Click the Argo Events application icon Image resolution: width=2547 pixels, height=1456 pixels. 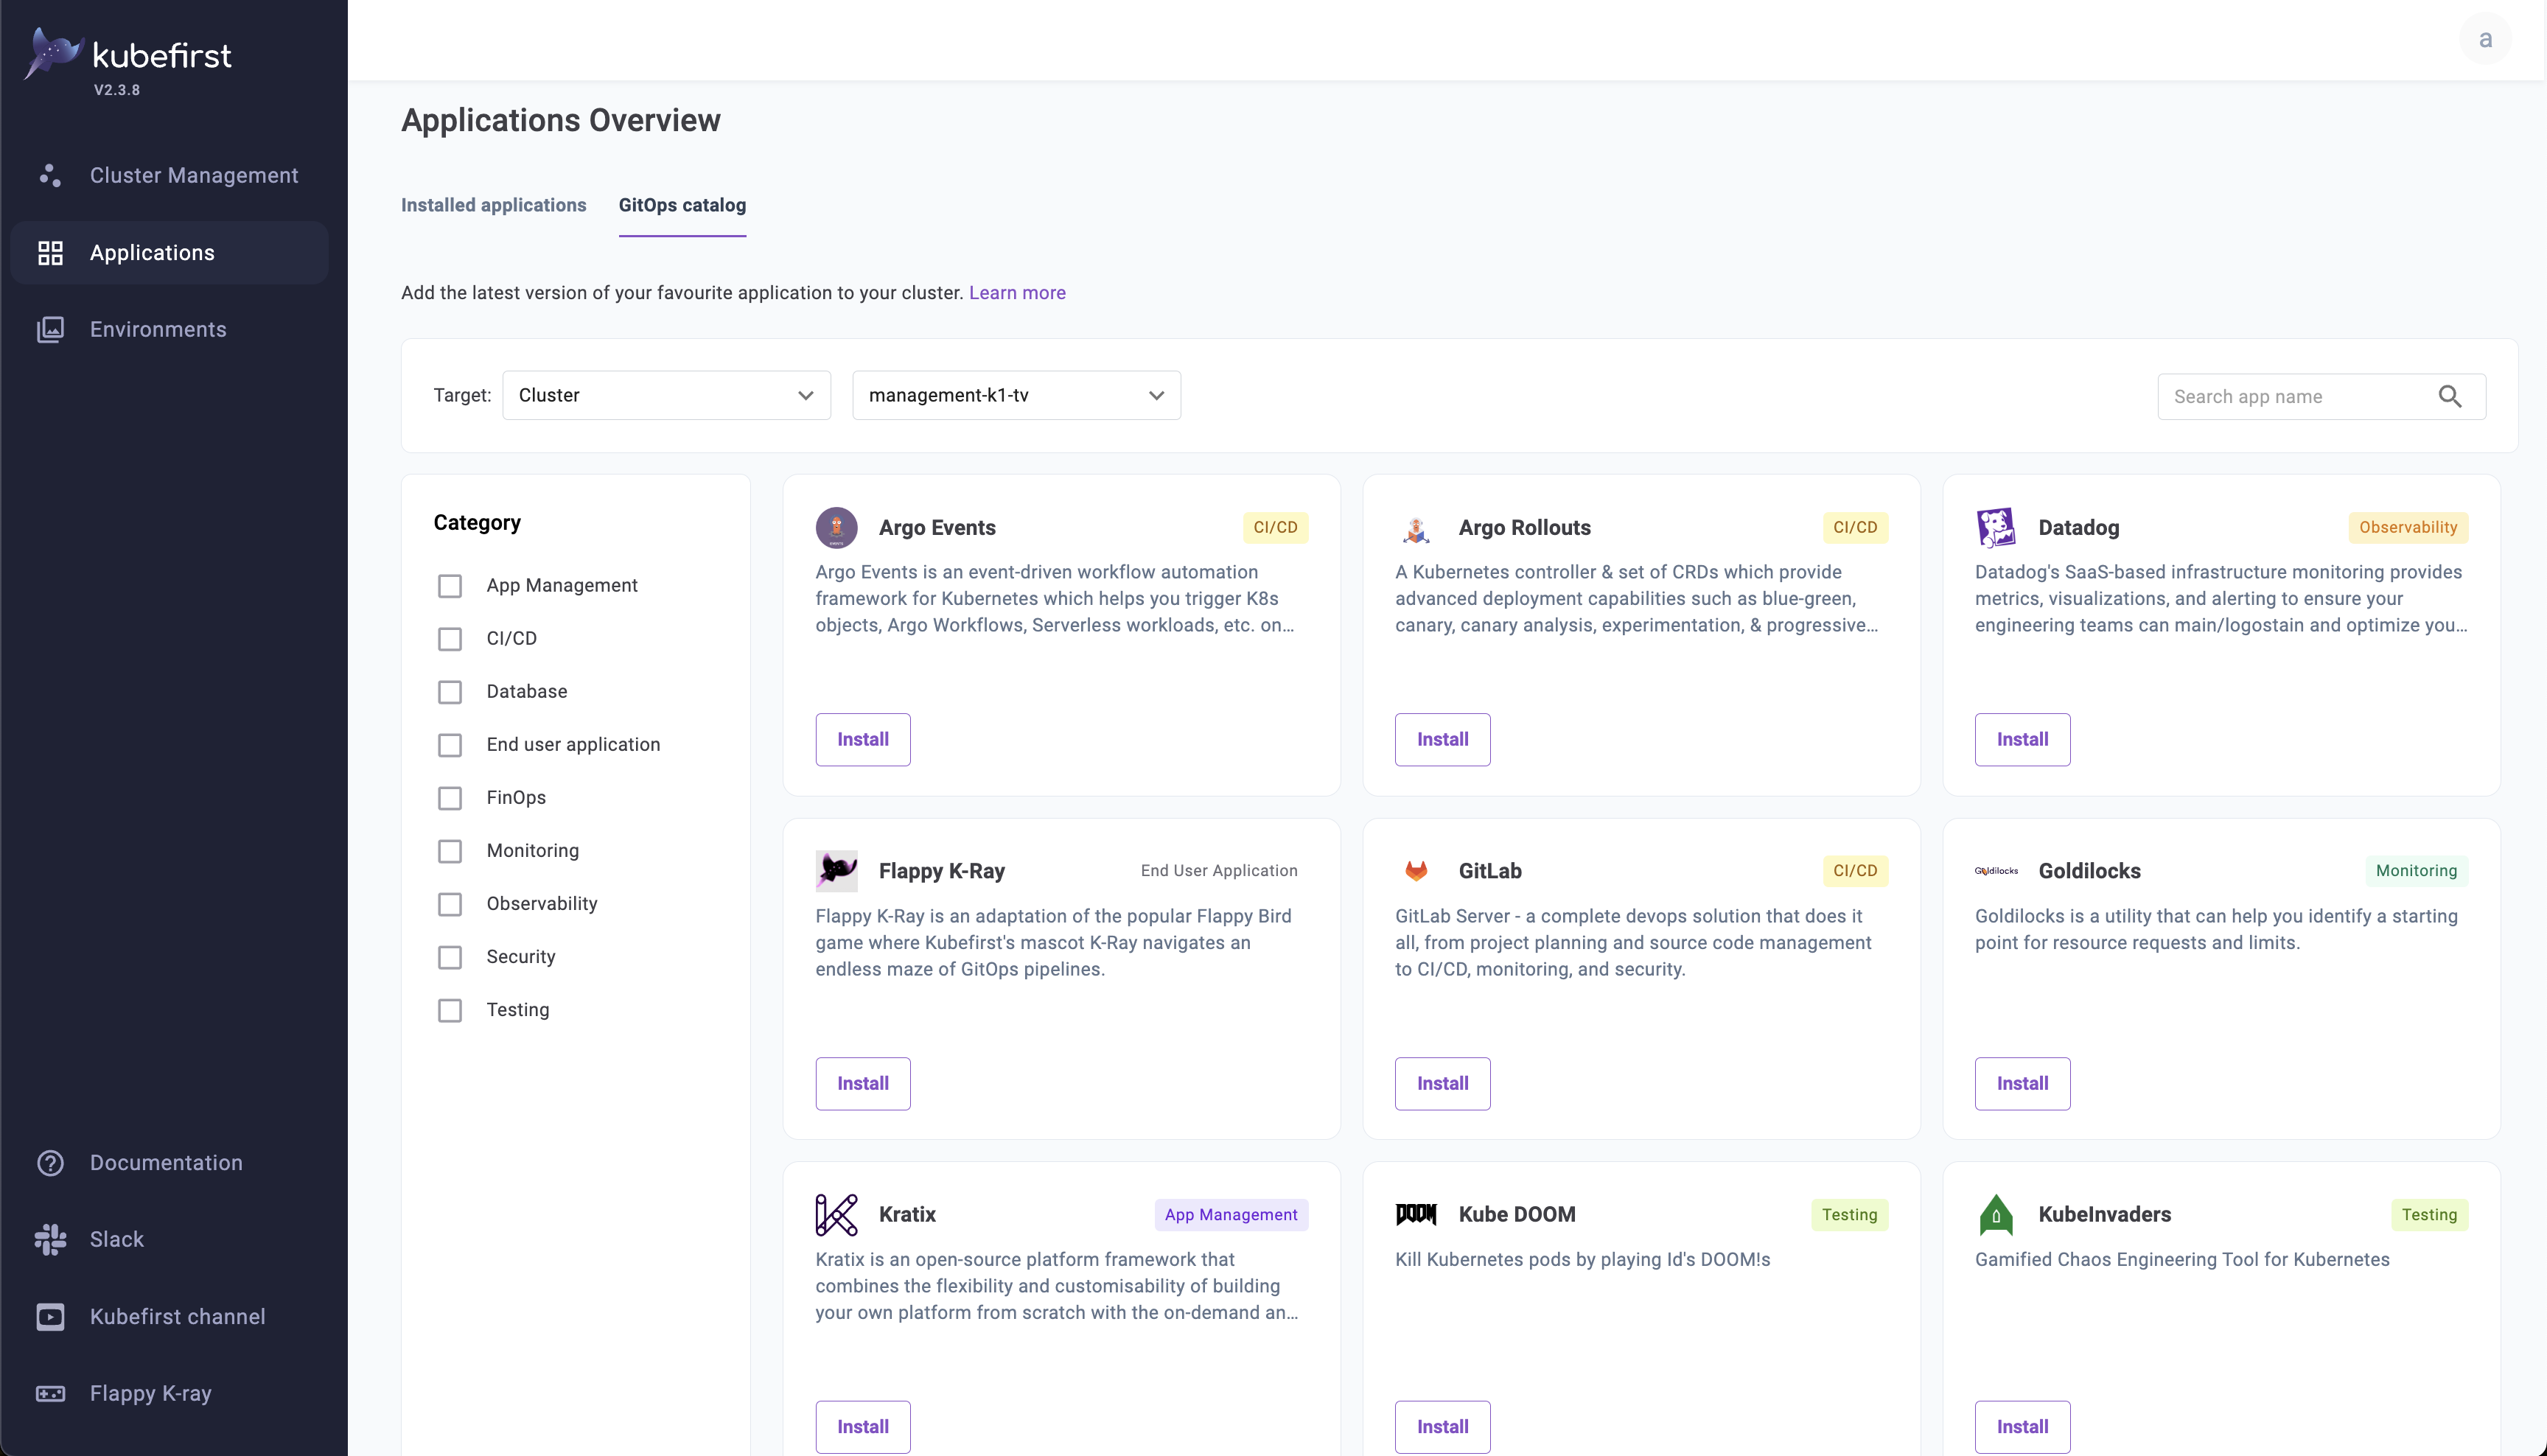pos(838,527)
